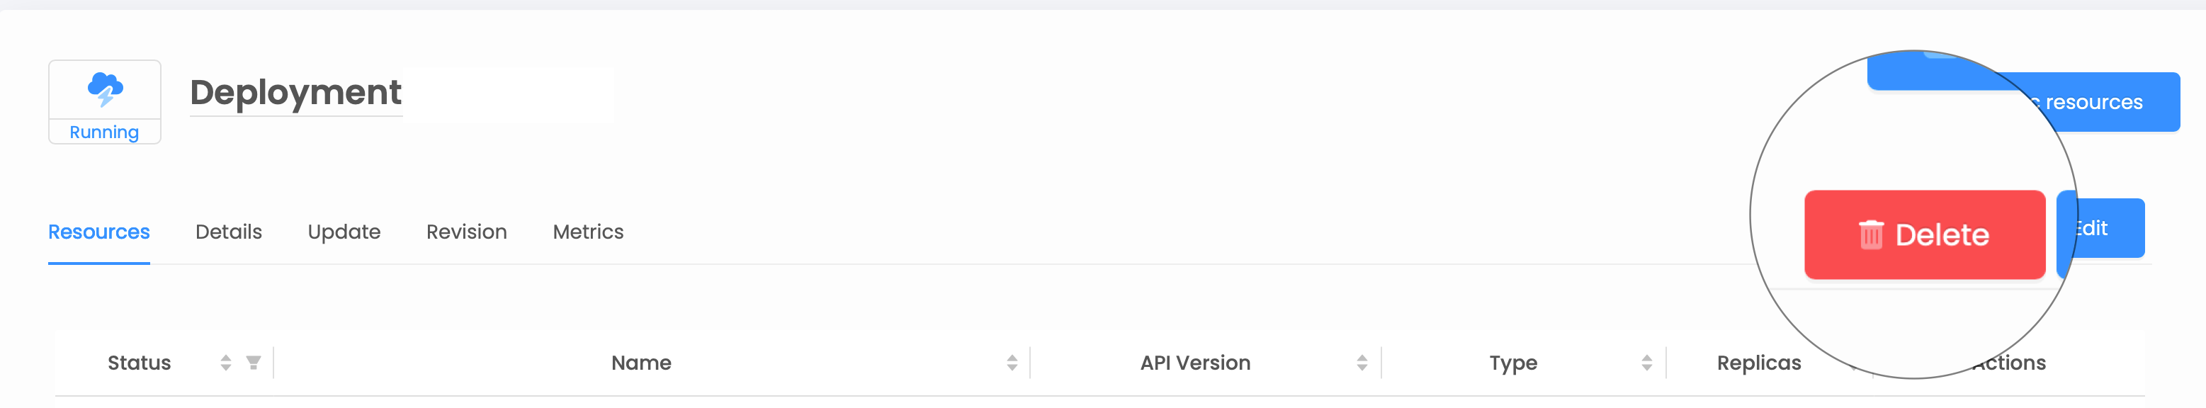Screen dimensions: 2206x408
Task: Open the Metrics tab
Action: point(587,232)
